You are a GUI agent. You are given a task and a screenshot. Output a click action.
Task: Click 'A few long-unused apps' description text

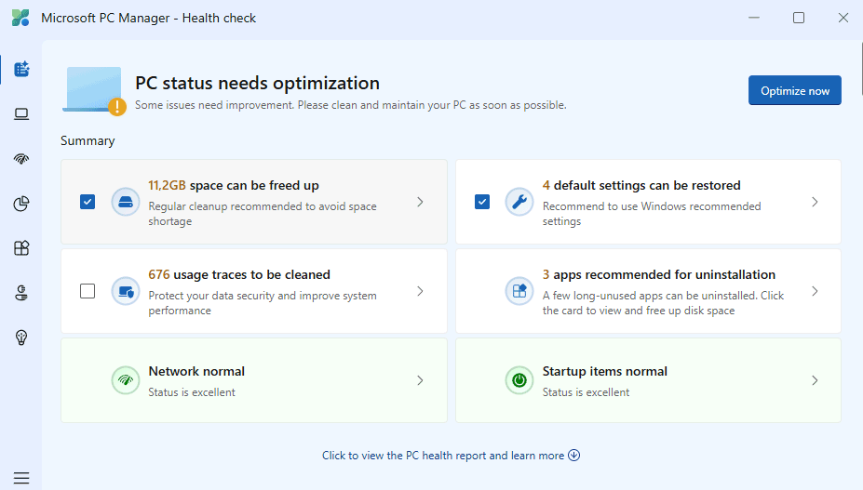[x=663, y=302]
